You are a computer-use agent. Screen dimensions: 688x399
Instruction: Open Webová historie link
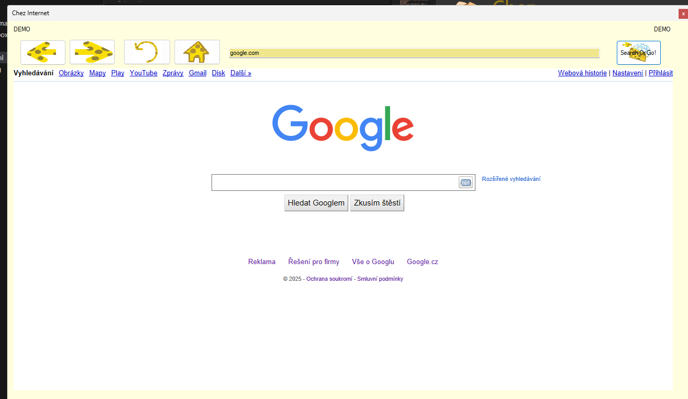point(582,73)
